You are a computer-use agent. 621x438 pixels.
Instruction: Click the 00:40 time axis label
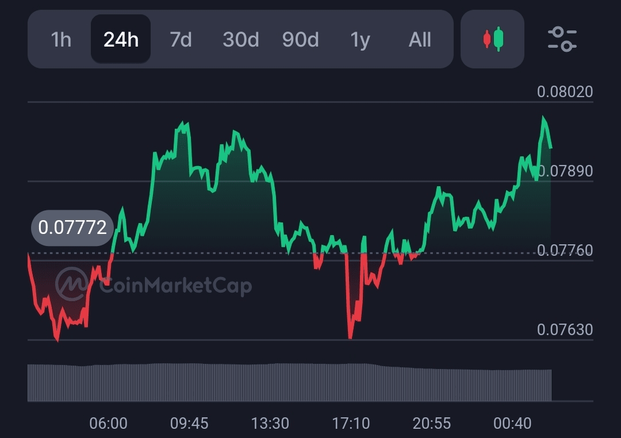click(512, 424)
